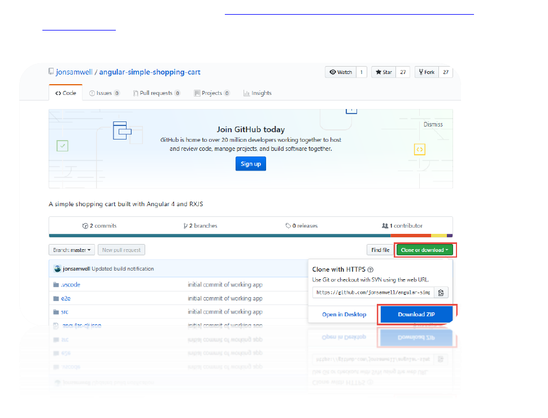Click the Find file button

click(380, 250)
